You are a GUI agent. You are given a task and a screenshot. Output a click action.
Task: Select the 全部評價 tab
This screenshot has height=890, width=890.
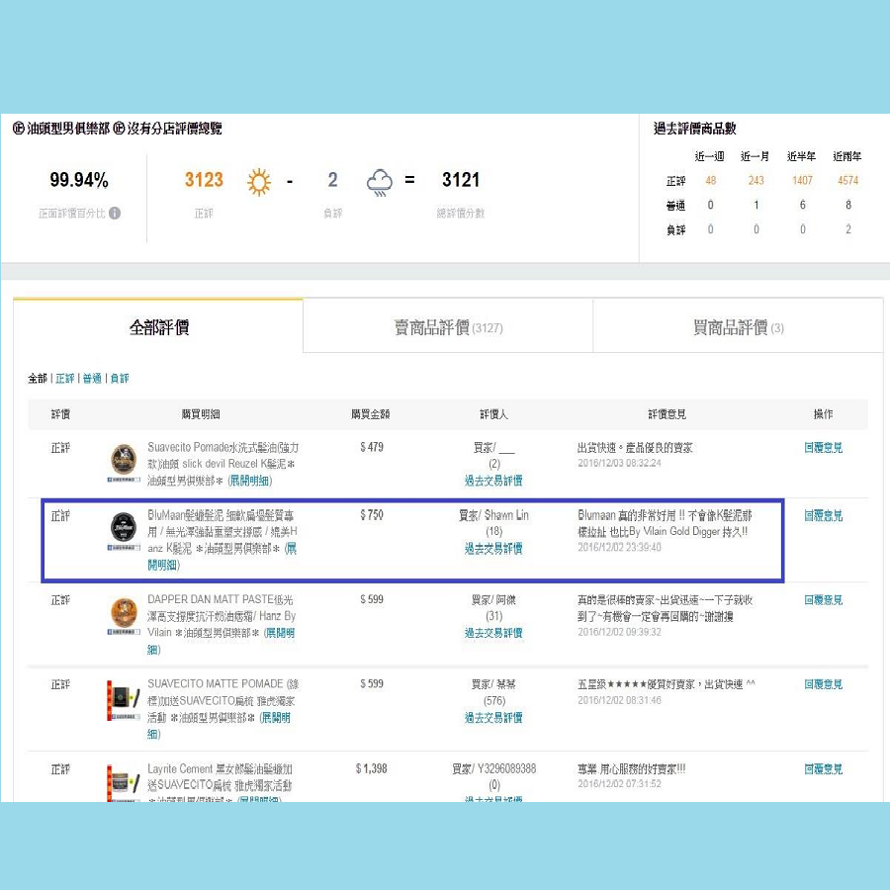(x=158, y=327)
